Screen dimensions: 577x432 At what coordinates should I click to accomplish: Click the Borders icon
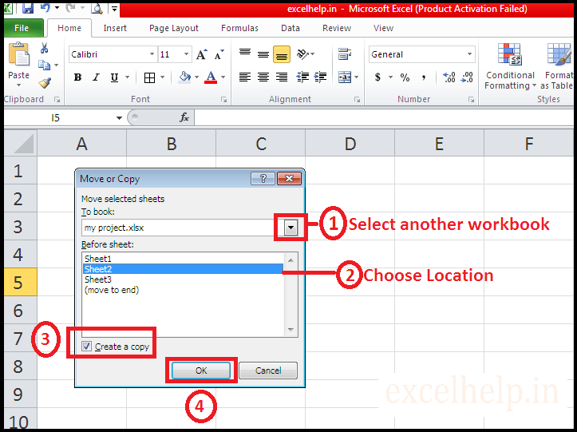pyautogui.click(x=149, y=77)
